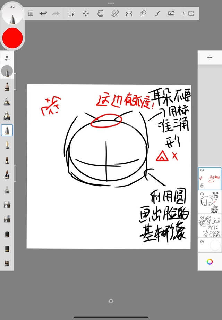Screen dimensions: 222x320
Task: Open the Shapes draw-style tool
Action: point(143,13)
